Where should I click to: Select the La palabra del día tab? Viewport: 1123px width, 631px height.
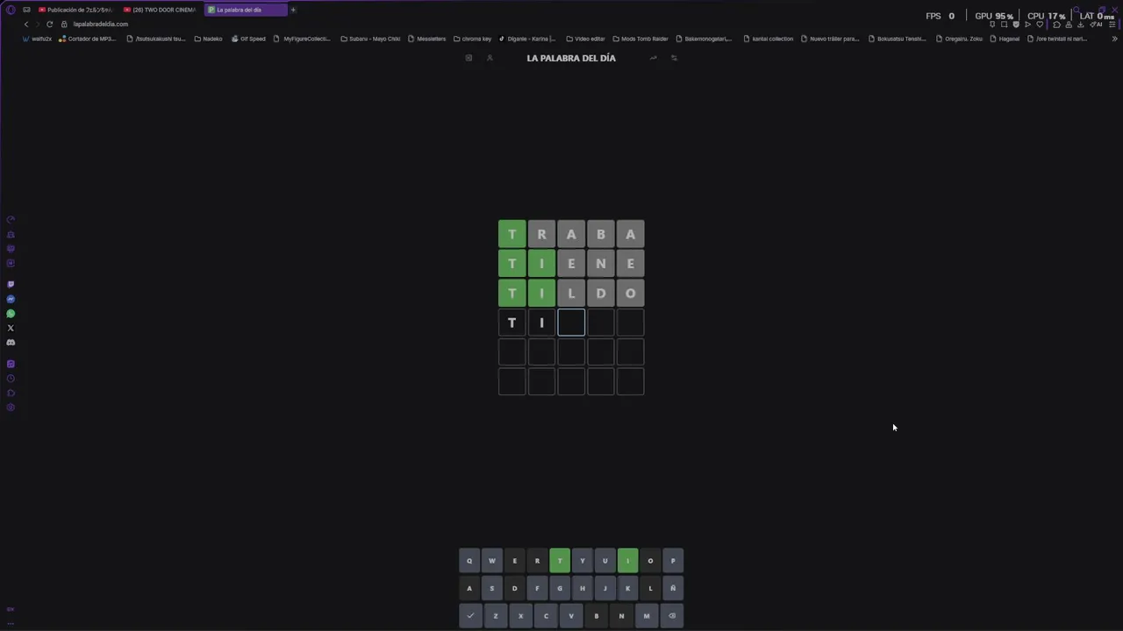[246, 10]
